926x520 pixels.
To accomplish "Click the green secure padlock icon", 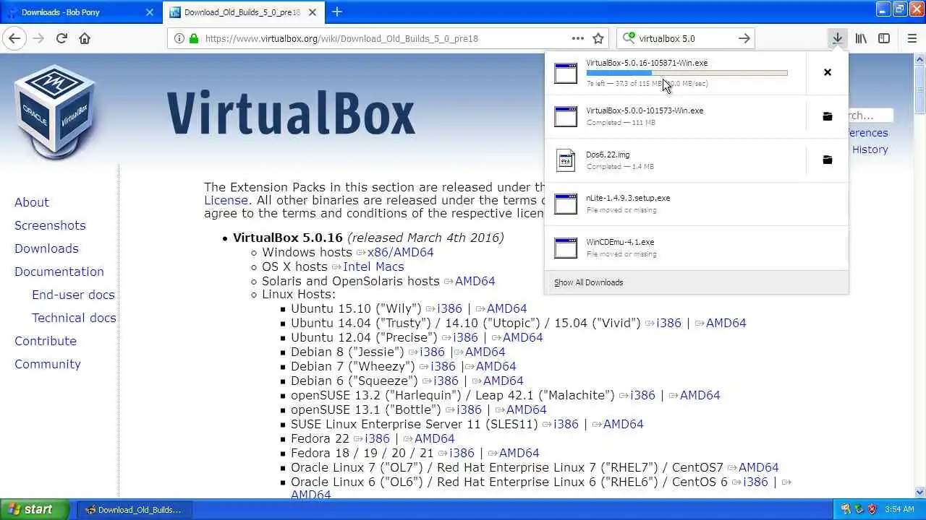I will 193,38.
